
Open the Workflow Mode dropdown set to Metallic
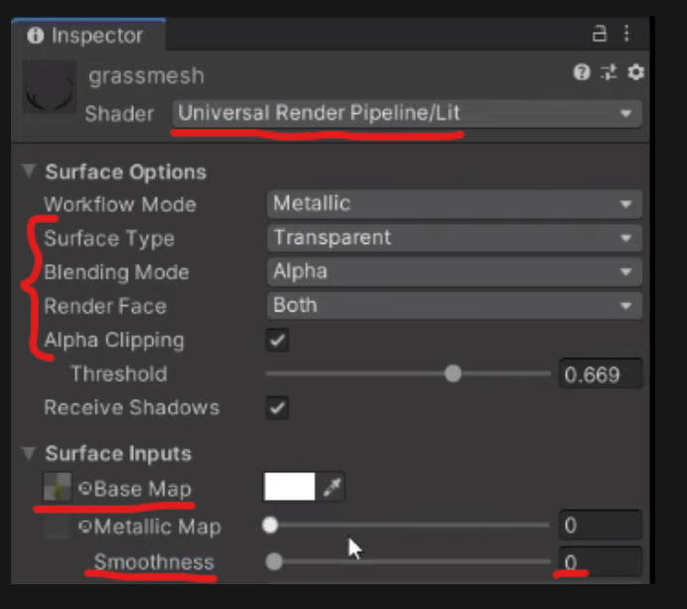pyautogui.click(x=455, y=203)
